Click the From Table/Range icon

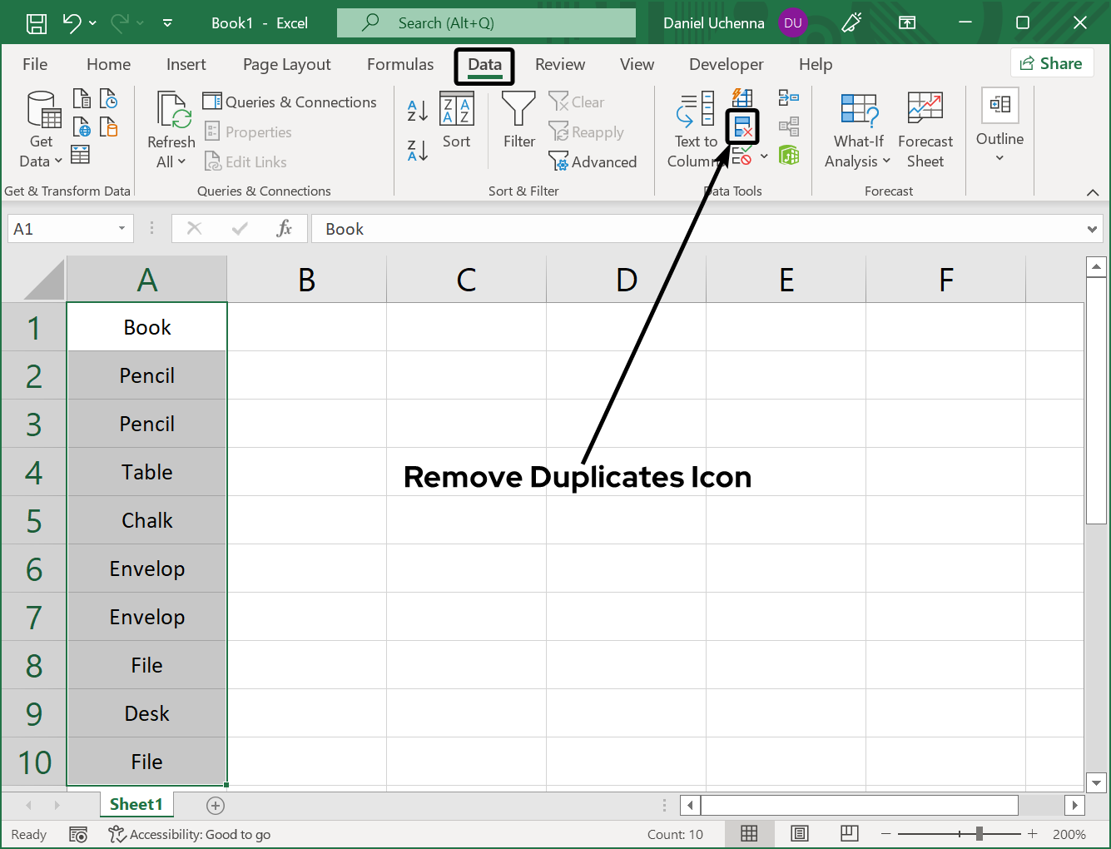80,155
